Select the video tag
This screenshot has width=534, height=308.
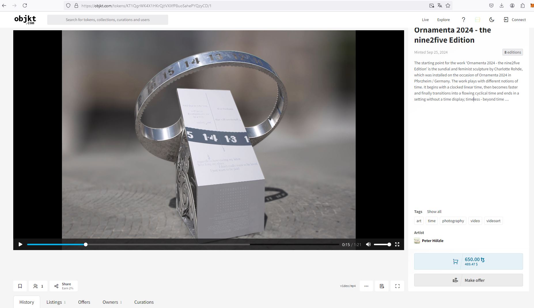click(475, 221)
